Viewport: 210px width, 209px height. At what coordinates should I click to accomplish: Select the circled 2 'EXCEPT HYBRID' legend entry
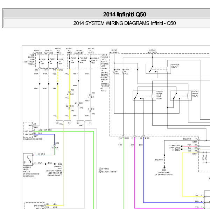click(x=108, y=172)
